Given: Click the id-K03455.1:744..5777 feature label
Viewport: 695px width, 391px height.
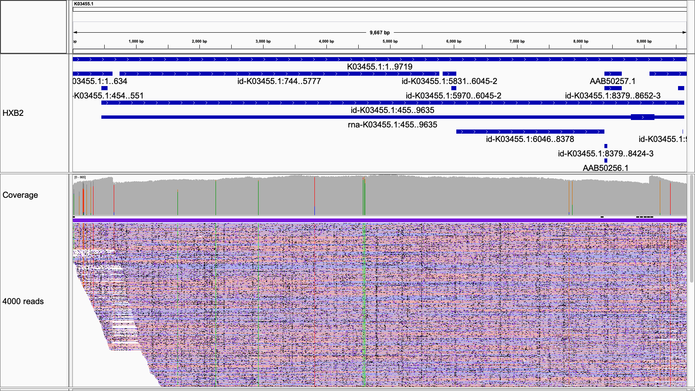Looking at the screenshot, I should [279, 81].
